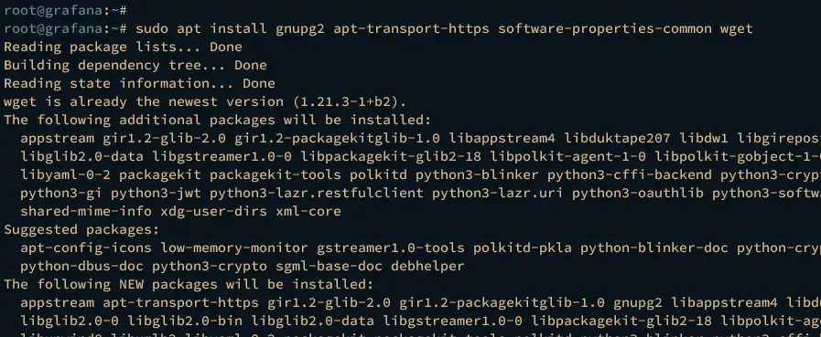Viewport: 821px width, 337px height.
Task: Click 'debhelper' in the suggested packages
Action: [x=427, y=267]
